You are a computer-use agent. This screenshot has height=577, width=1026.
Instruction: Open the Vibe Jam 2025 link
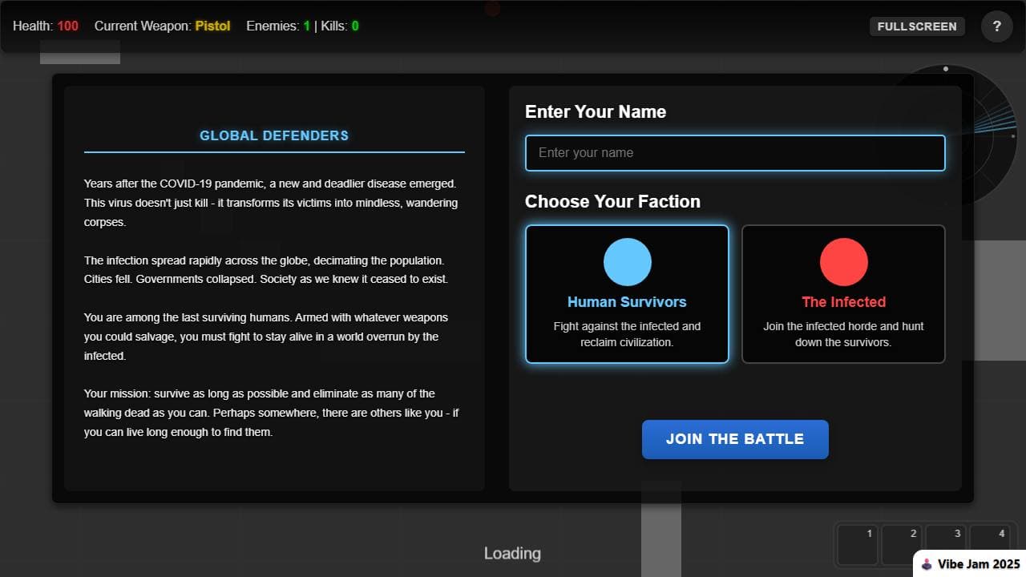(970, 563)
